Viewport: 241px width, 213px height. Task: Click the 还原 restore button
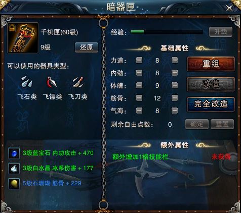(87, 47)
